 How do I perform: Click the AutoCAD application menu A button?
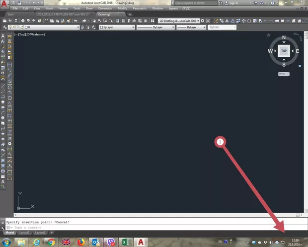[x=4, y=4]
